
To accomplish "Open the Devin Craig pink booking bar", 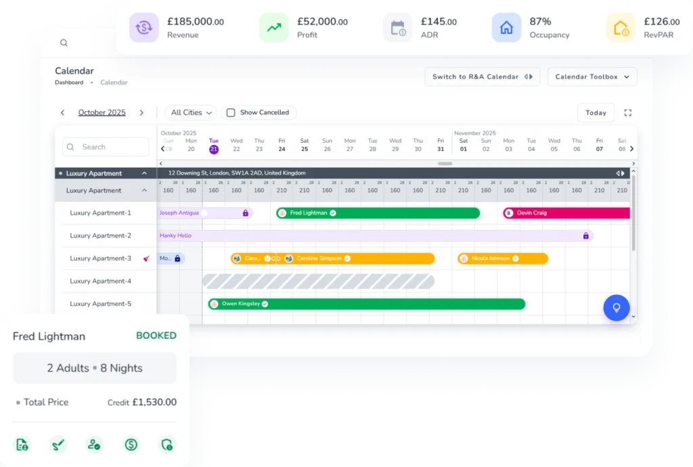I will (567, 213).
